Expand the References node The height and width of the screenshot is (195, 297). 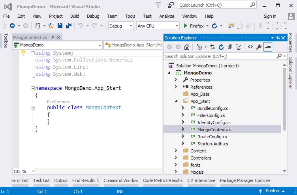point(176,87)
